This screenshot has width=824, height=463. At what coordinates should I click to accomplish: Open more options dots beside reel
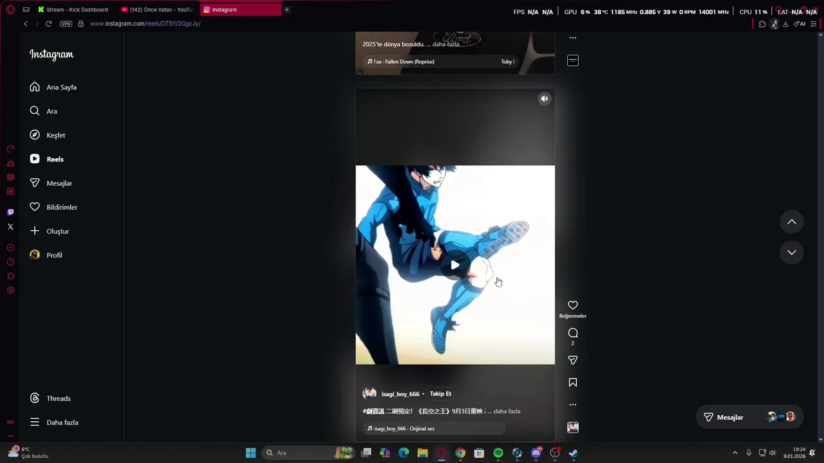pyautogui.click(x=573, y=404)
